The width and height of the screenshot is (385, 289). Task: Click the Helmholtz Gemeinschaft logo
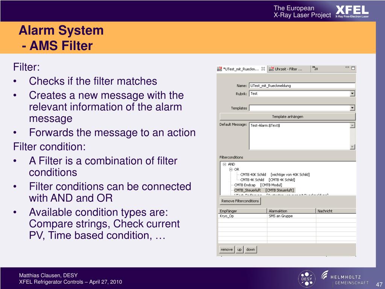345,278
